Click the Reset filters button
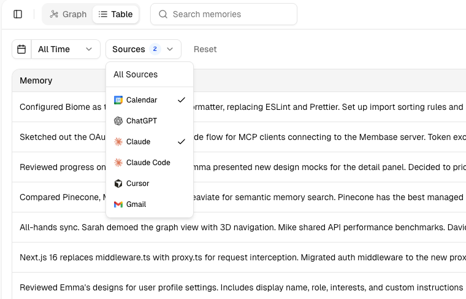466x299 pixels. (x=205, y=49)
